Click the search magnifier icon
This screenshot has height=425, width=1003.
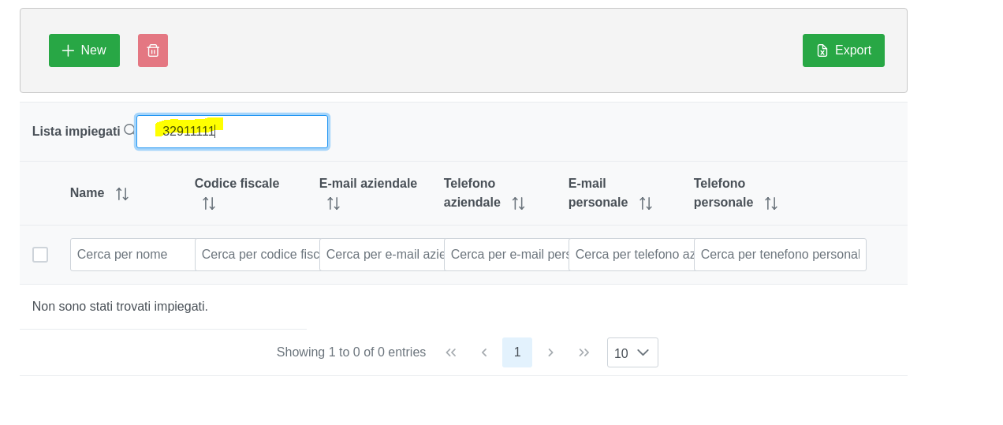click(x=129, y=130)
